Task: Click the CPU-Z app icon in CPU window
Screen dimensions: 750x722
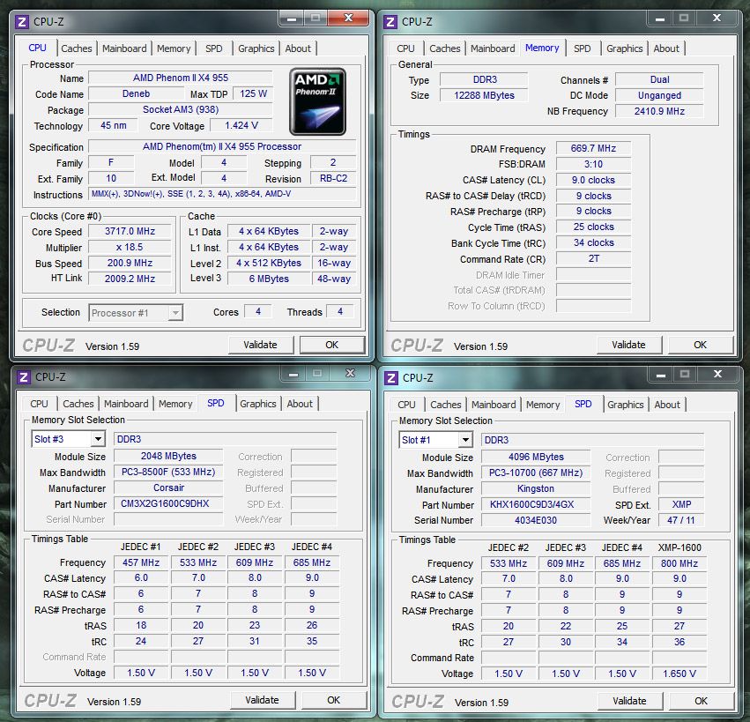Action: 21,22
